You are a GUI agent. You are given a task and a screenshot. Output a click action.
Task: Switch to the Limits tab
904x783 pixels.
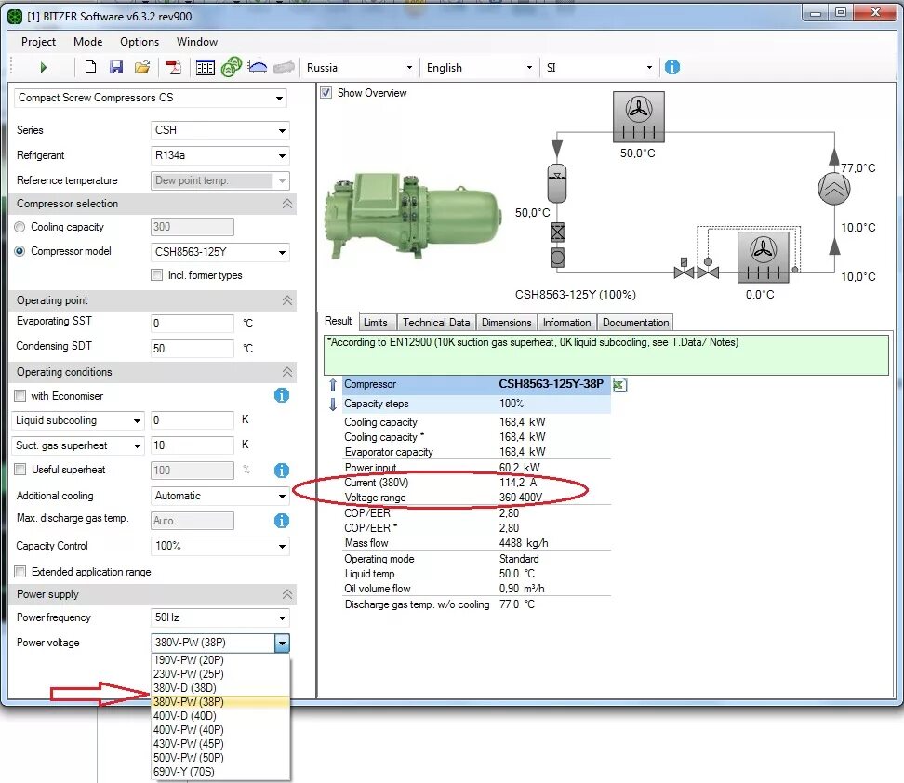coord(377,322)
